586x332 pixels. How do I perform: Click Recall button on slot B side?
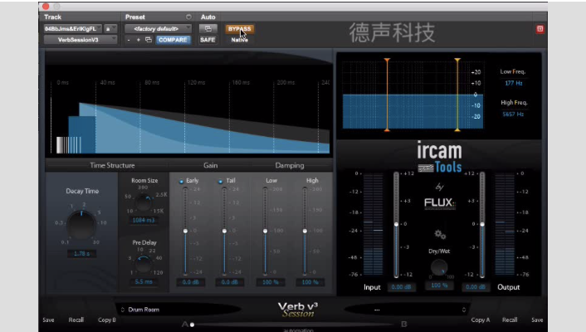[x=510, y=320]
